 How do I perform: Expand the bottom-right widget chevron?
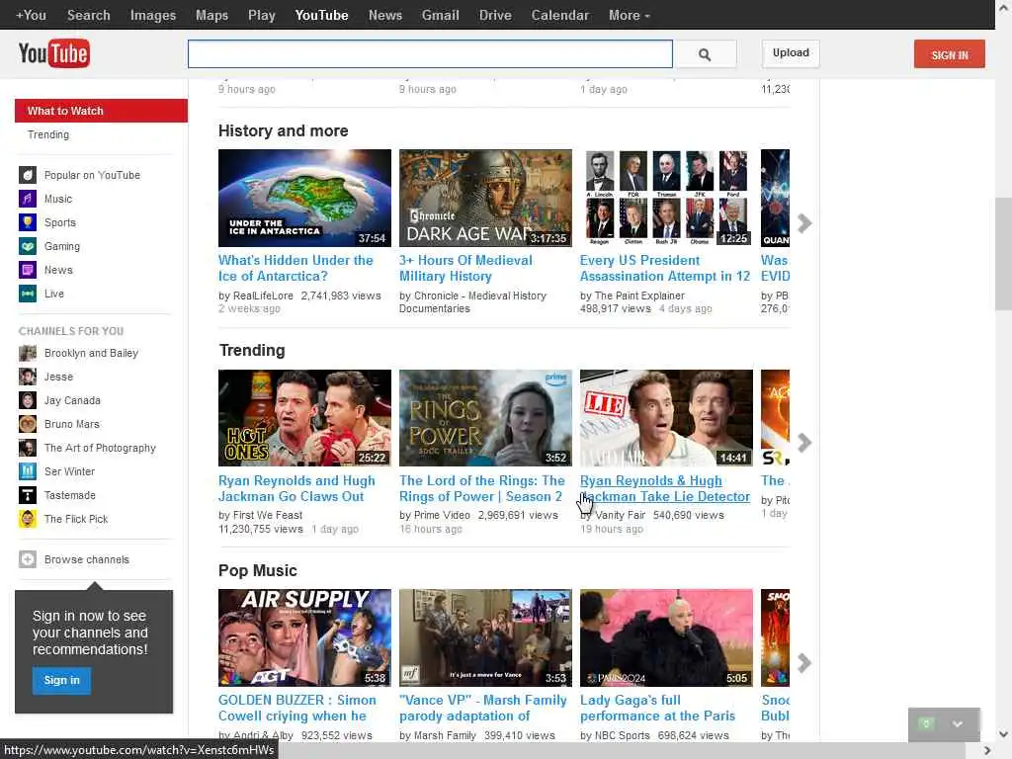coord(958,724)
